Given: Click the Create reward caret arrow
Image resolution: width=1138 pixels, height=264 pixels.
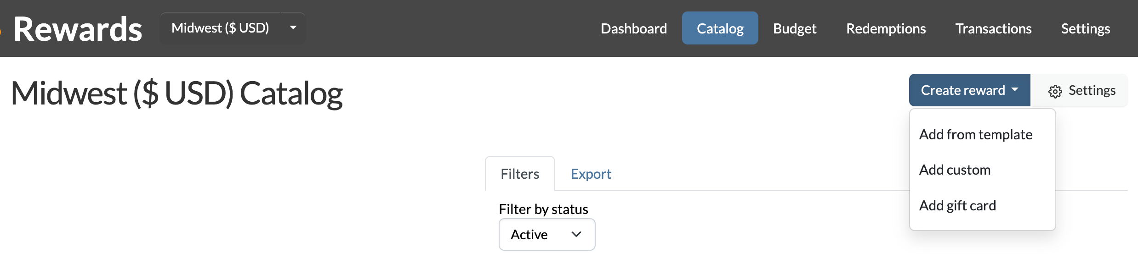Looking at the screenshot, I should pos(1015,90).
